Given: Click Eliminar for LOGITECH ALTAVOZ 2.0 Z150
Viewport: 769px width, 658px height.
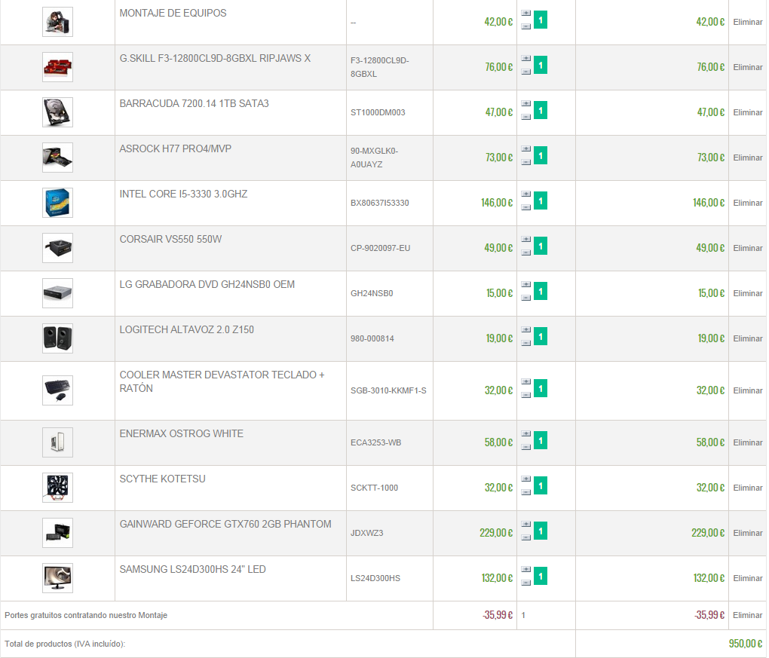Looking at the screenshot, I should tap(747, 338).
